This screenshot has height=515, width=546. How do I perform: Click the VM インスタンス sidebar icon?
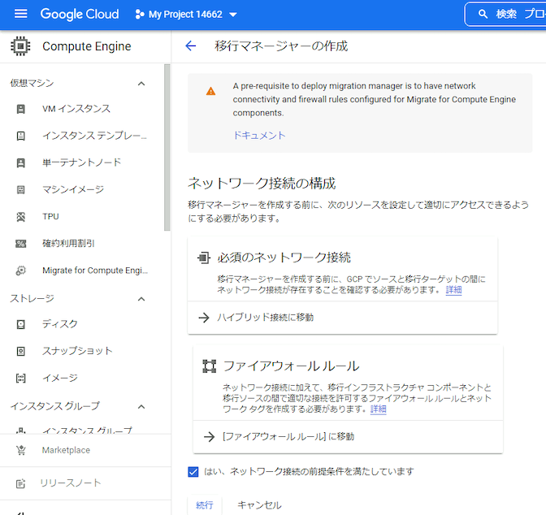pyautogui.click(x=21, y=109)
